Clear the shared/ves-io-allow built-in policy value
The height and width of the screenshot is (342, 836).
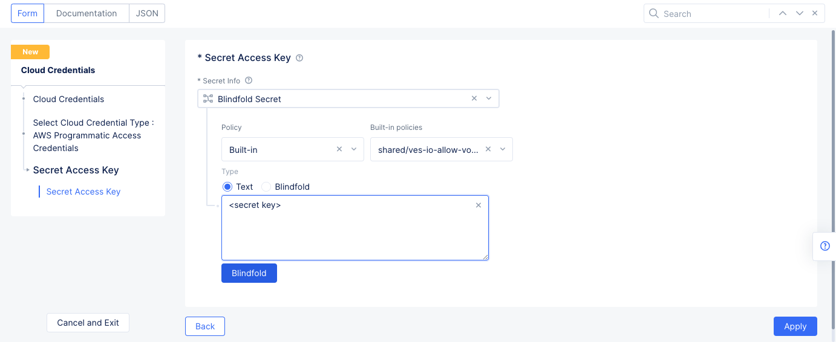488,149
